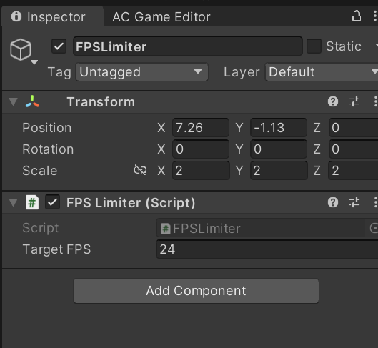This screenshot has width=378, height=348.
Task: Click the Add Component button
Action: tap(197, 291)
